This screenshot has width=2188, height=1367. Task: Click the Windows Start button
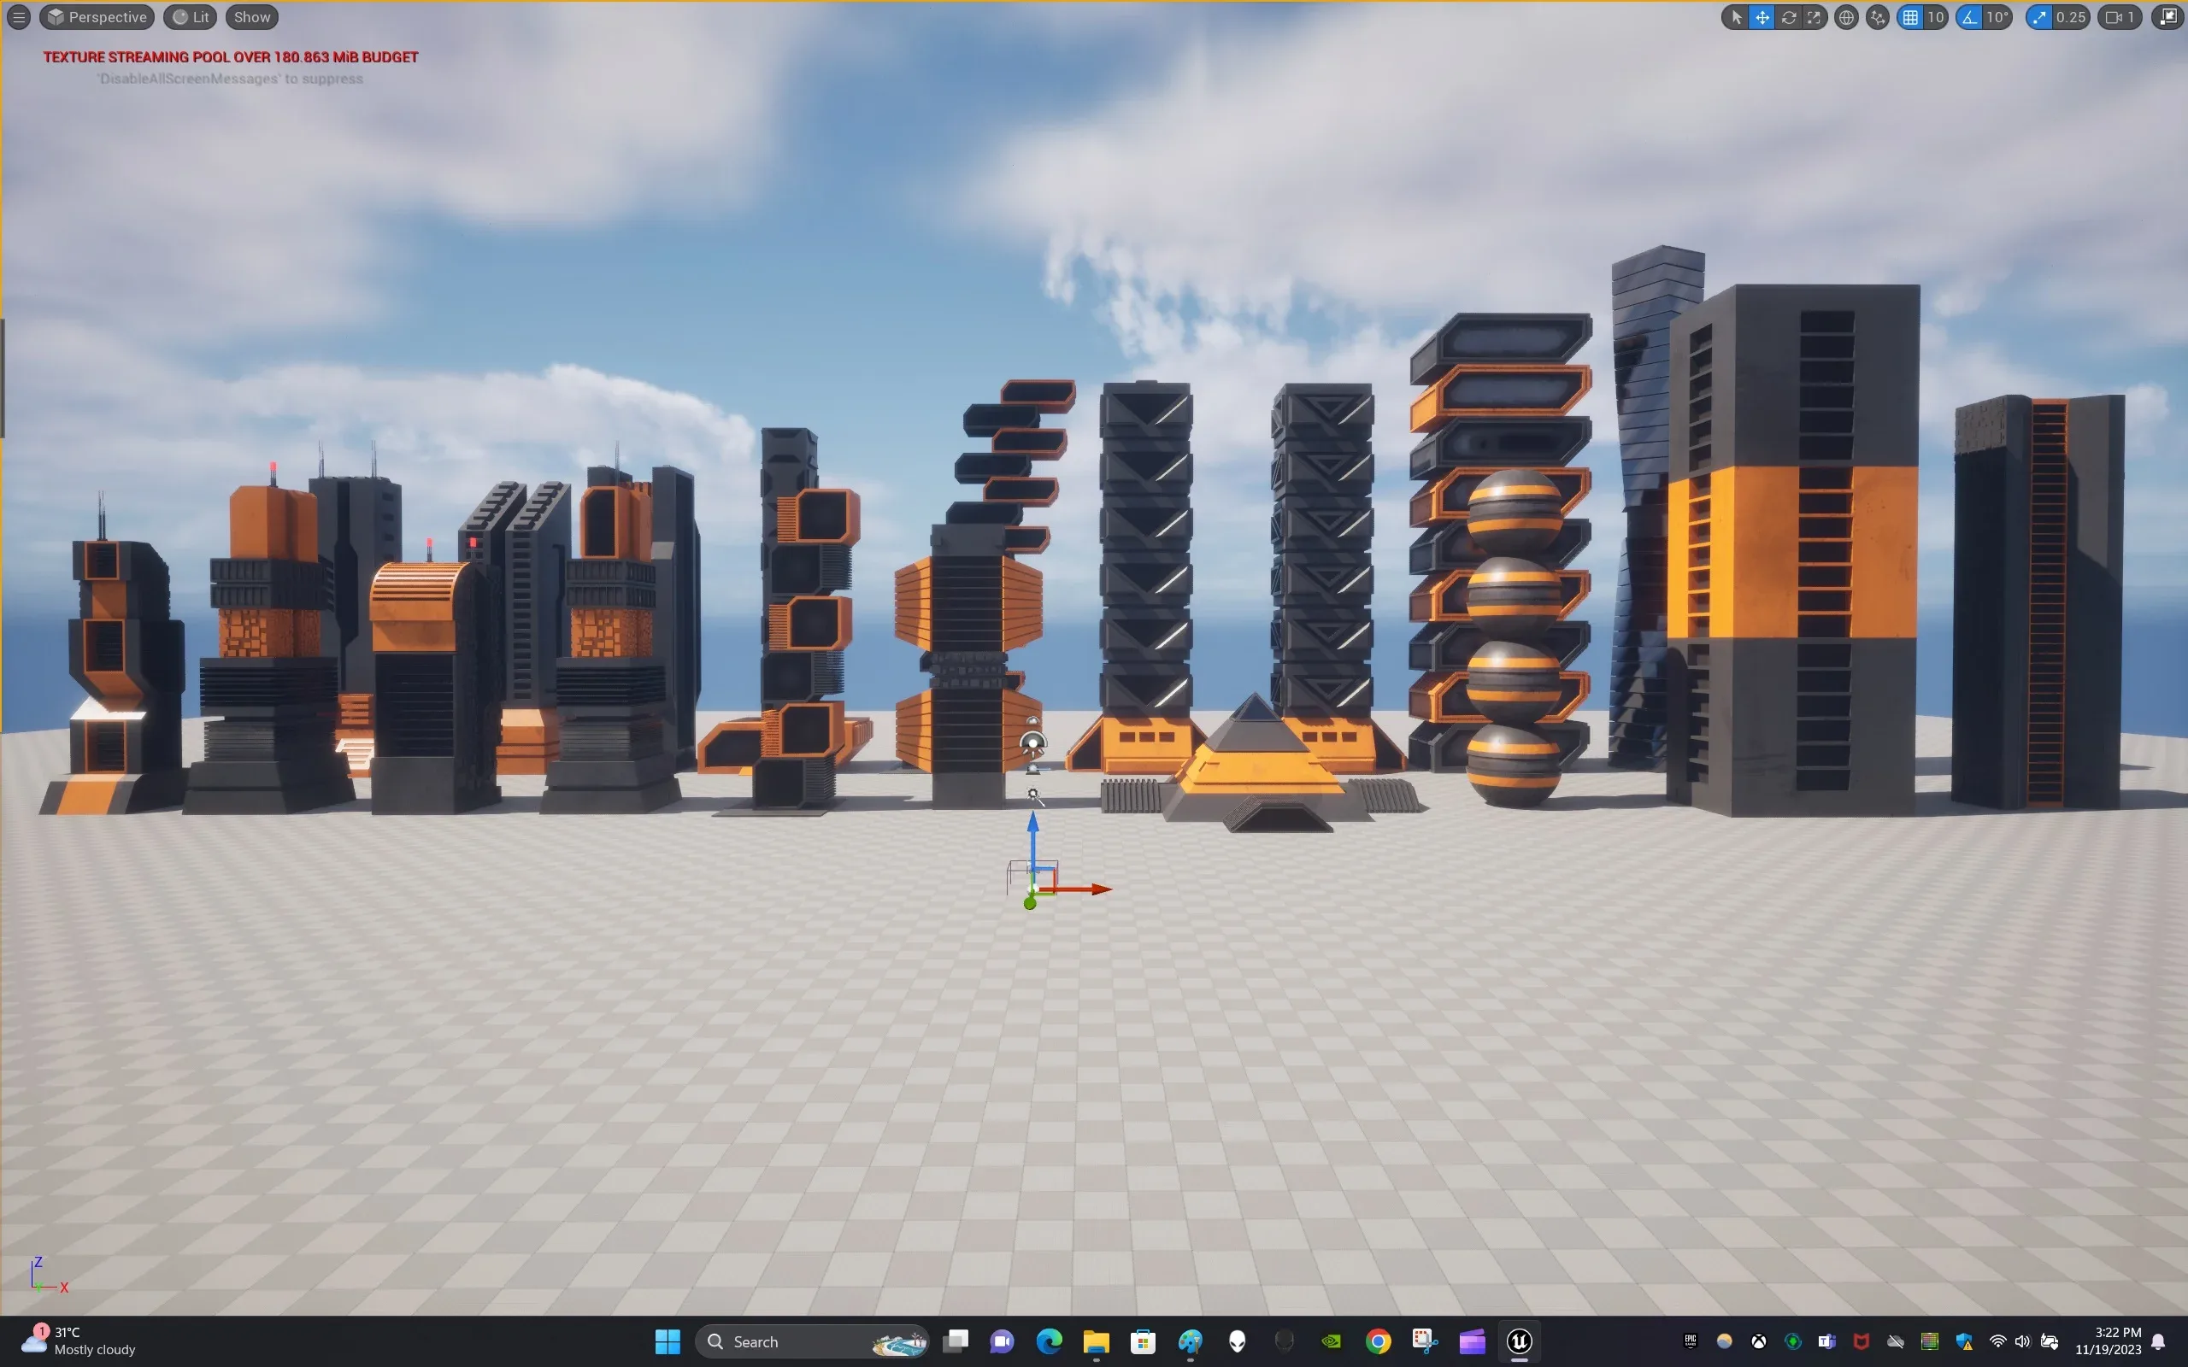click(668, 1341)
